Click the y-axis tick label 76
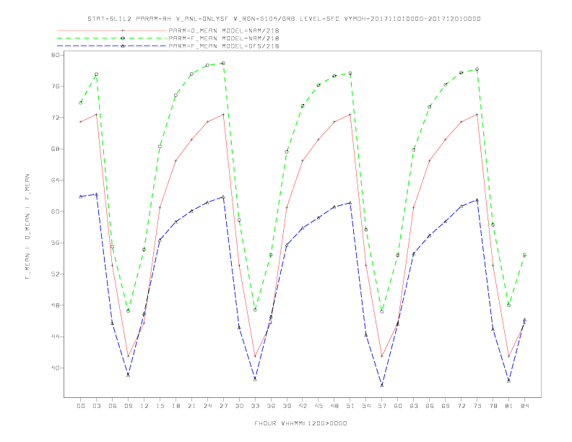Image resolution: width=572 pixels, height=442 pixels. point(56,87)
